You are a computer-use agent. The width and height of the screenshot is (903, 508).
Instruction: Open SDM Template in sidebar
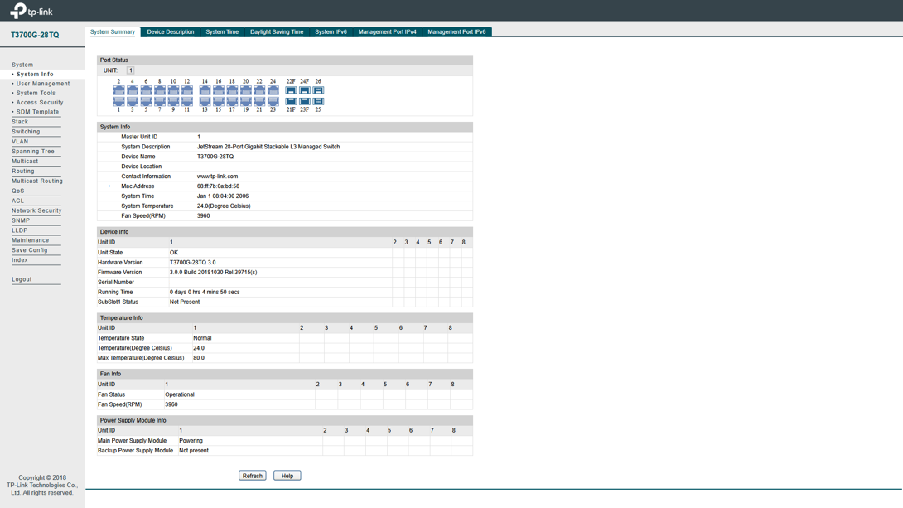click(x=37, y=112)
